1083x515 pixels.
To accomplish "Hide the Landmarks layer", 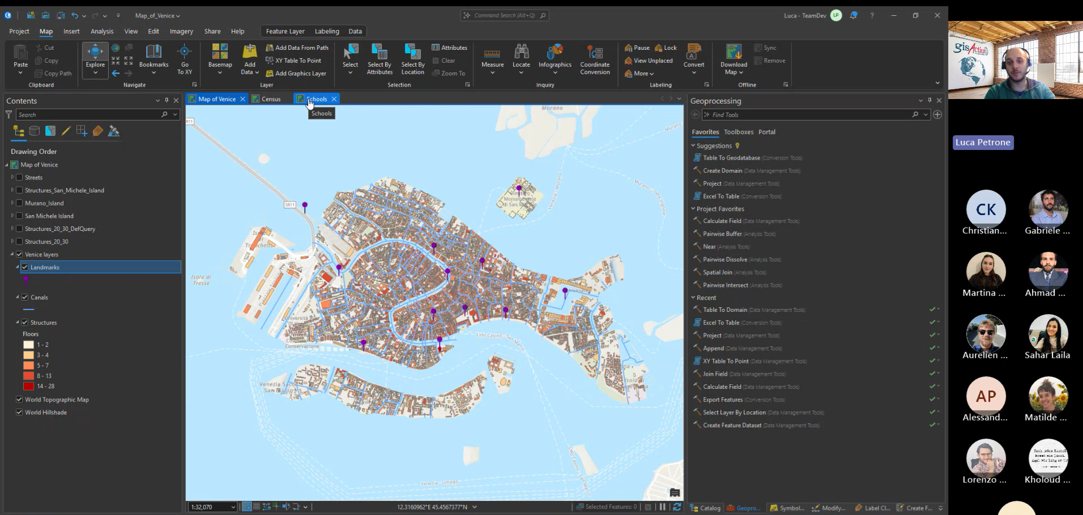I will coord(25,267).
